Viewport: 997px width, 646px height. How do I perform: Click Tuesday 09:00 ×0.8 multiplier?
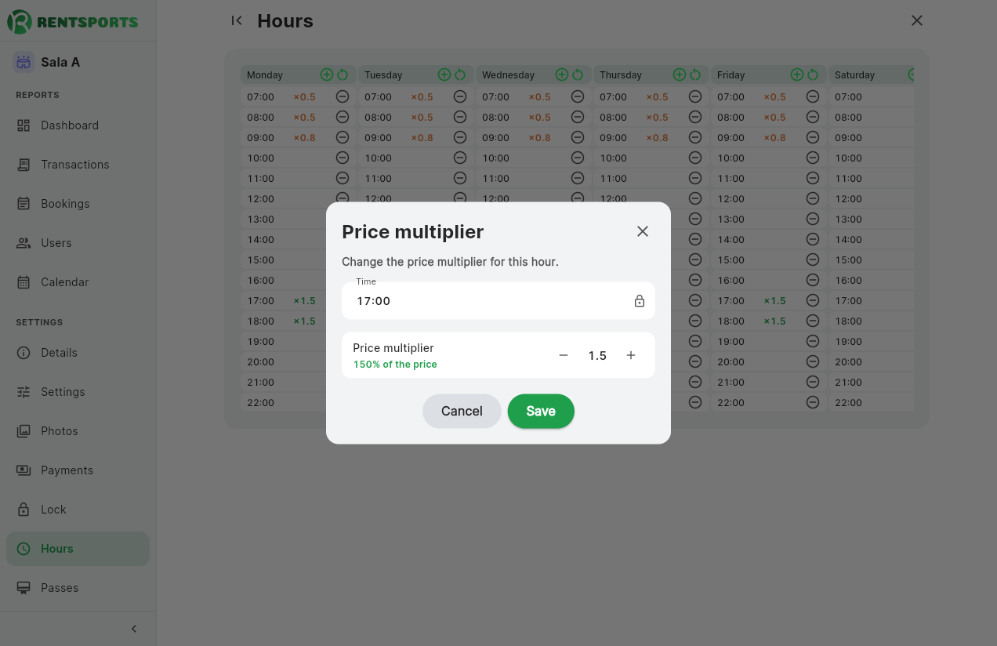[422, 138]
